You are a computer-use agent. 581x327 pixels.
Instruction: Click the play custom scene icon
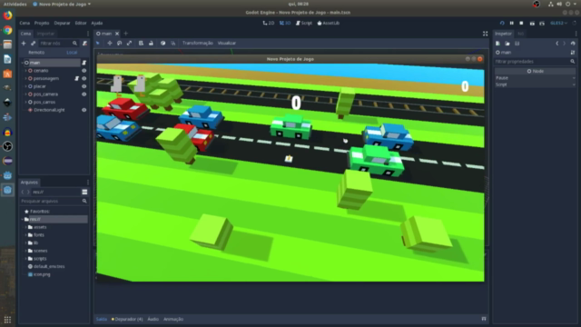coord(542,23)
